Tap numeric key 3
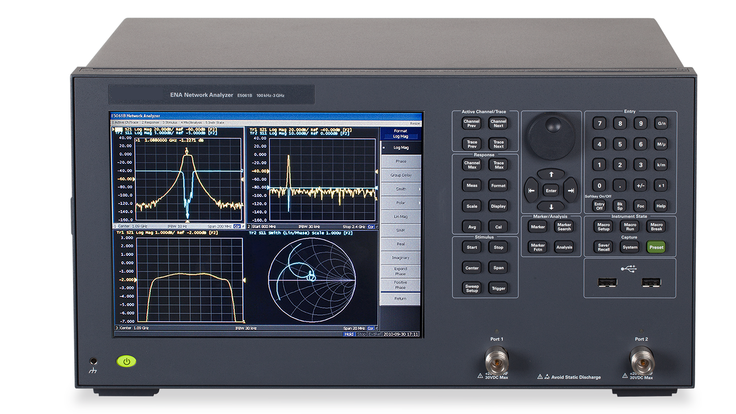The height and width of the screenshot is (414, 736). pyautogui.click(x=640, y=165)
